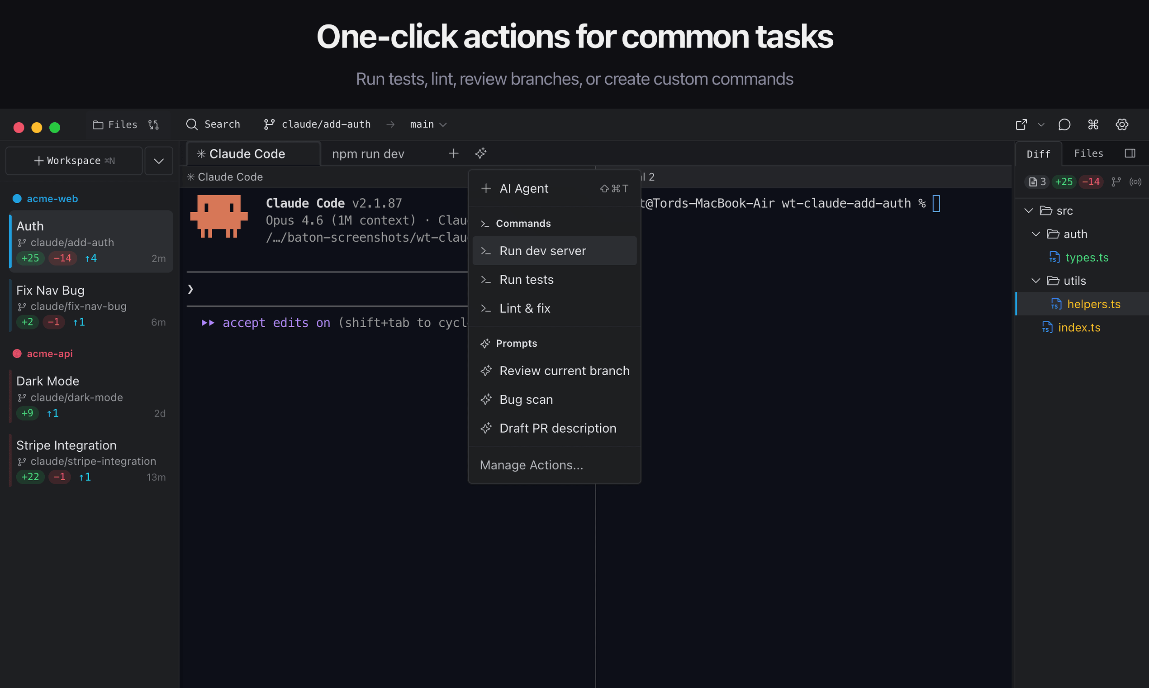Open settings via the gear icon

pyautogui.click(x=1122, y=125)
